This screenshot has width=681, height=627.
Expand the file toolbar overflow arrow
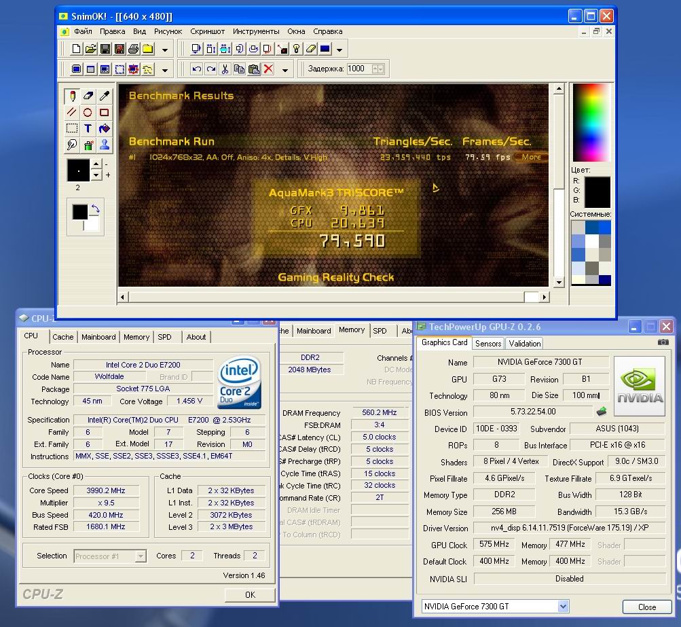tap(165, 50)
